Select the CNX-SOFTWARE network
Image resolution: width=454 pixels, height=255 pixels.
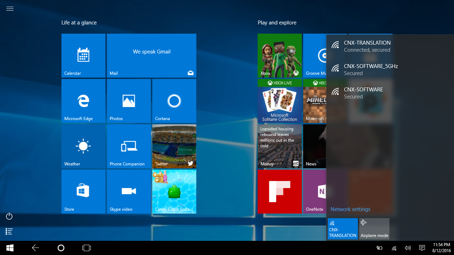(390, 93)
